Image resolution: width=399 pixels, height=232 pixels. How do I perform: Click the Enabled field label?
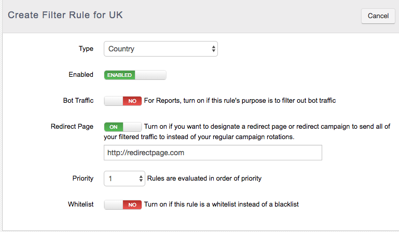point(81,75)
